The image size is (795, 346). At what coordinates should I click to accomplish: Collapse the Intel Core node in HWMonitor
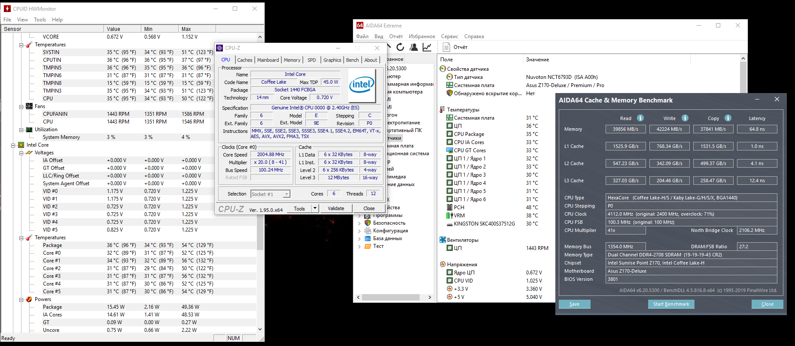pyautogui.click(x=13, y=145)
